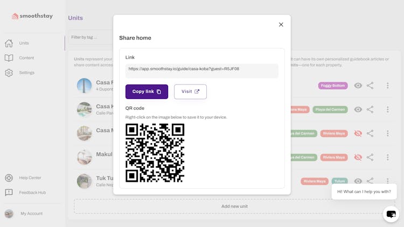Open Units in the sidebar

(x=24, y=43)
